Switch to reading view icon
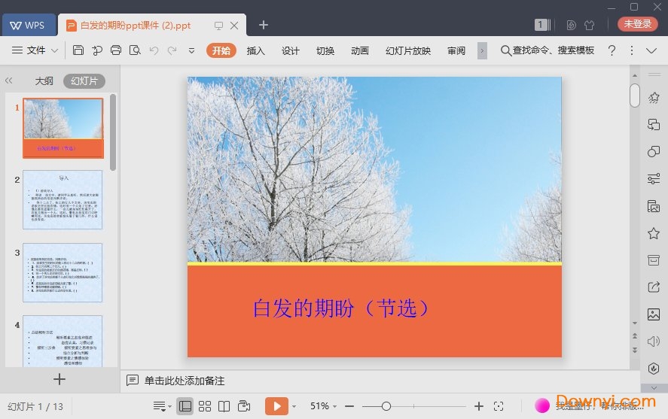The height and width of the screenshot is (419, 668). (x=224, y=406)
